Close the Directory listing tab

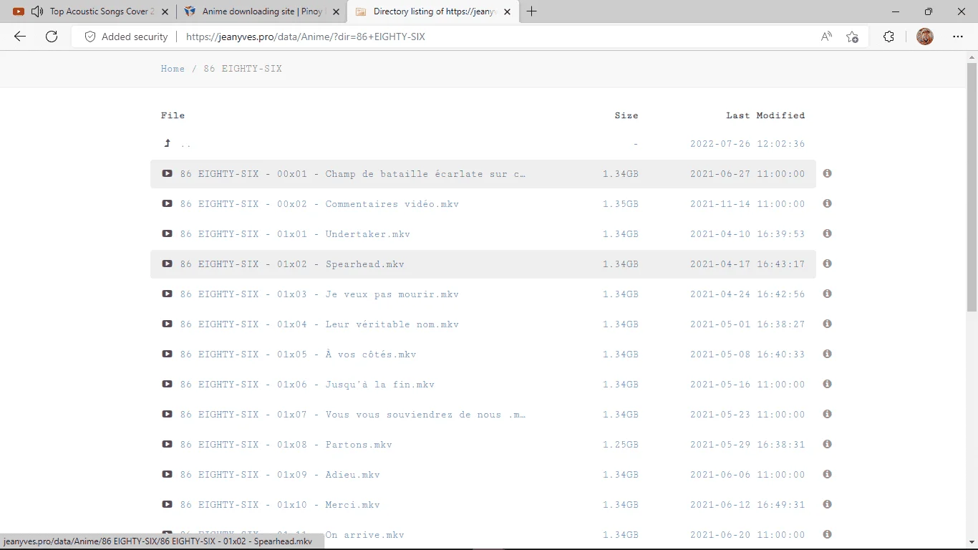508,11
